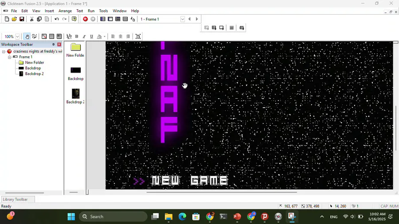Center the frame in the editor
The image size is (399, 224).
click(138, 36)
